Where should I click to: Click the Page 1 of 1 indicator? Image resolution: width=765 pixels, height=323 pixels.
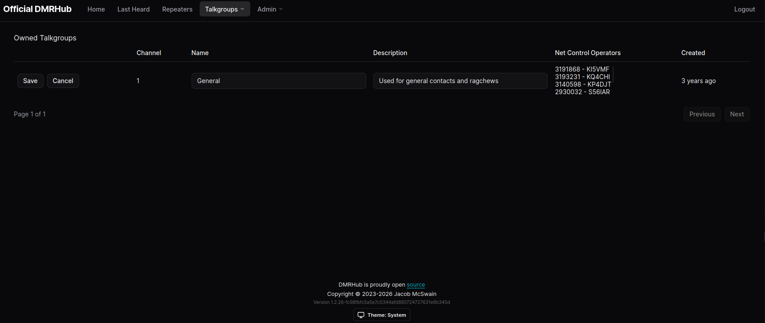point(30,114)
